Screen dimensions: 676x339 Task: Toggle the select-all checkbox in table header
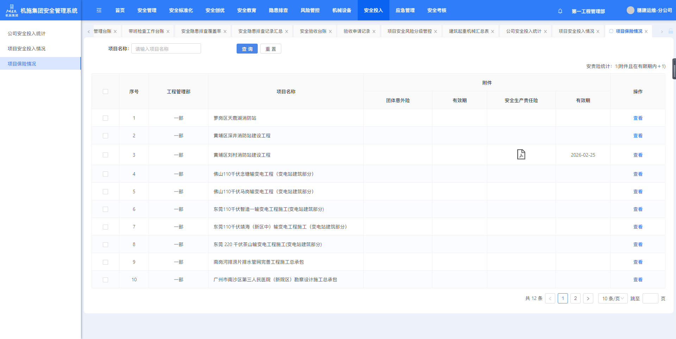pyautogui.click(x=105, y=92)
